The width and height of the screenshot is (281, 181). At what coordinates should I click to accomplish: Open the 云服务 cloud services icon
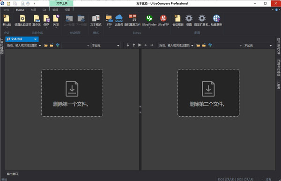click(x=119, y=18)
